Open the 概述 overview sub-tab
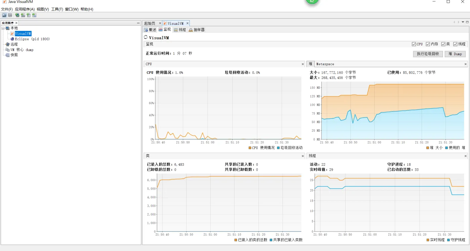The width and height of the screenshot is (470, 251). coord(150,30)
